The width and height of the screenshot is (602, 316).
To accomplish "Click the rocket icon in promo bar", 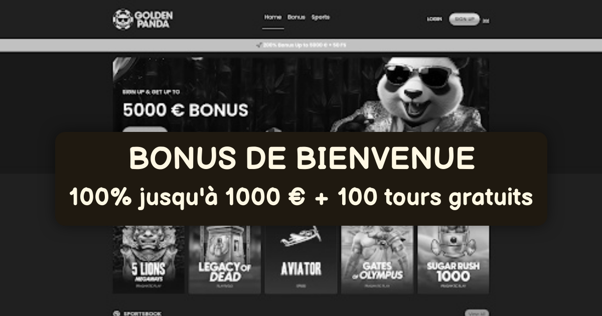I will [x=259, y=45].
